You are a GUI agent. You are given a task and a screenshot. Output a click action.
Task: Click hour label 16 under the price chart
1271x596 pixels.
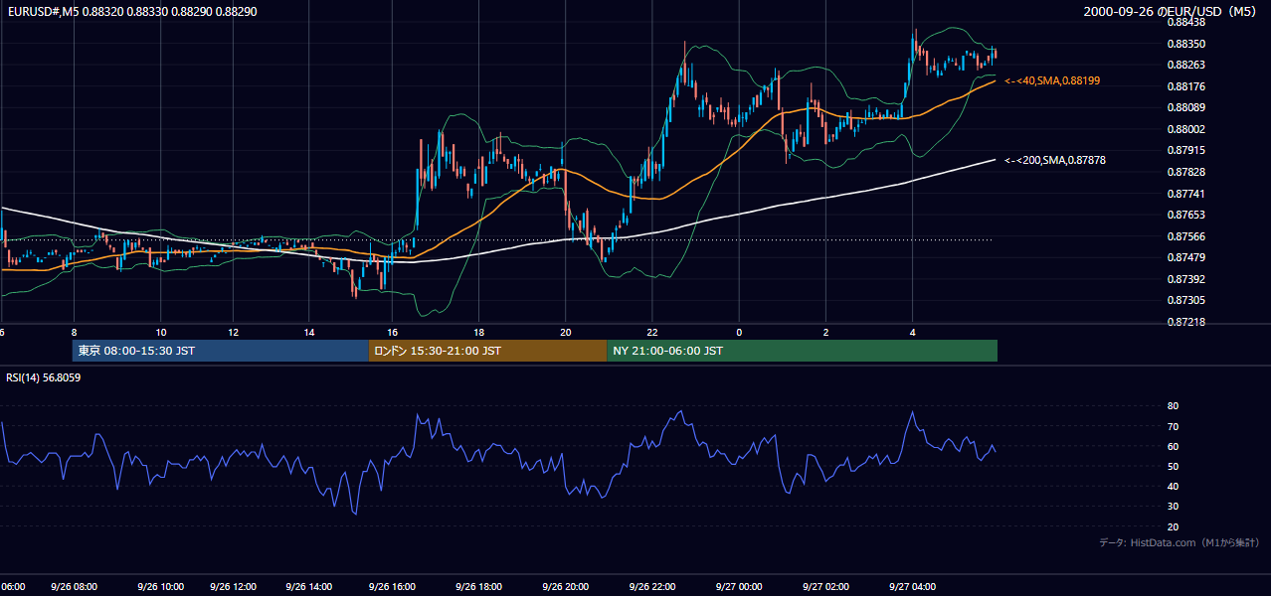(393, 333)
